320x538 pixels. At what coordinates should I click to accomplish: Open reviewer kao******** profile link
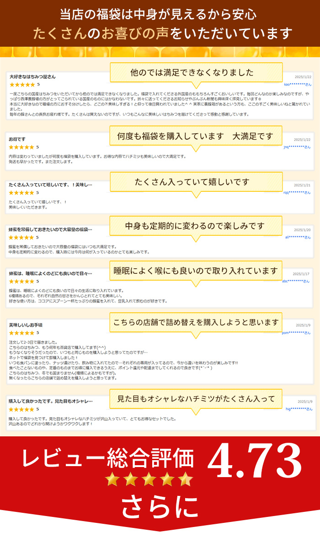point(297,84)
